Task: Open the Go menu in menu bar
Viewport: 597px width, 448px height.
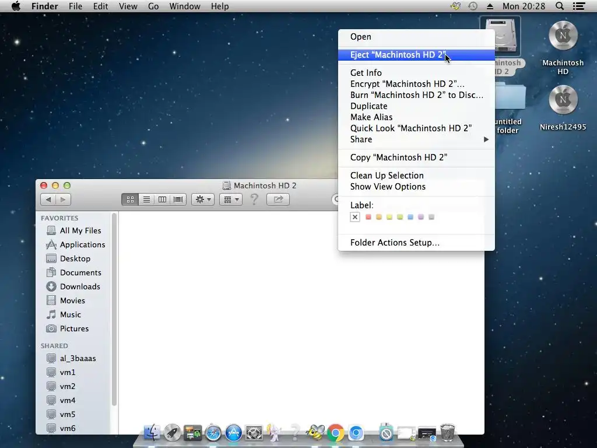Action: point(153,6)
